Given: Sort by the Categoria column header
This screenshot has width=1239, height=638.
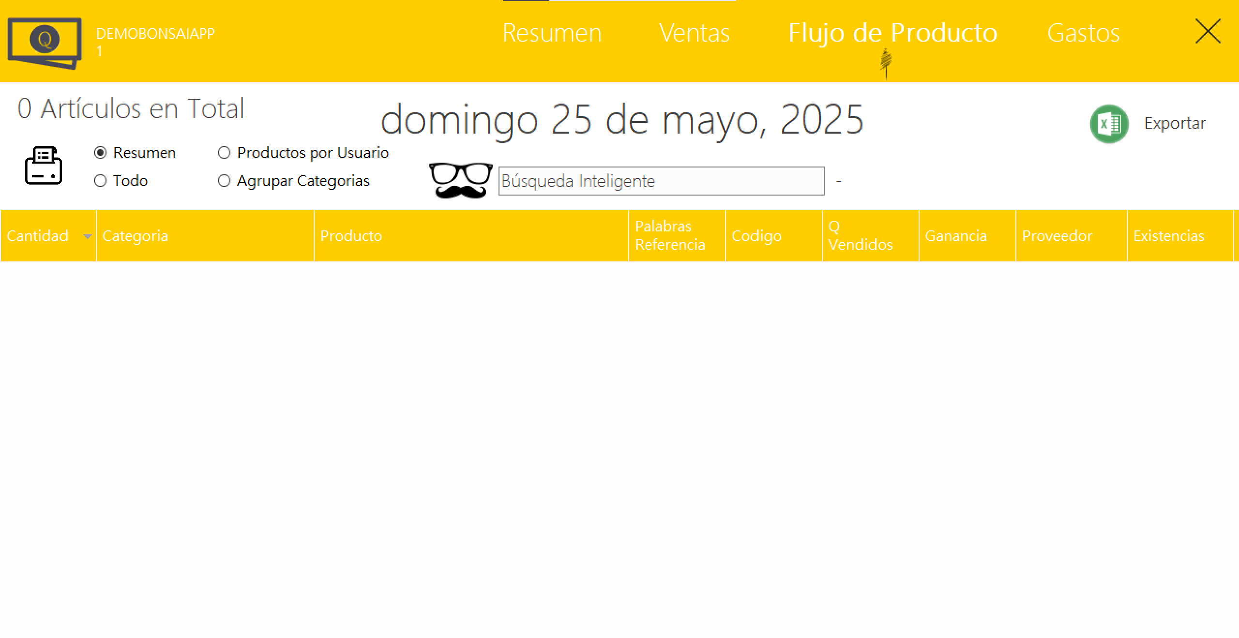Looking at the screenshot, I should click(x=136, y=236).
